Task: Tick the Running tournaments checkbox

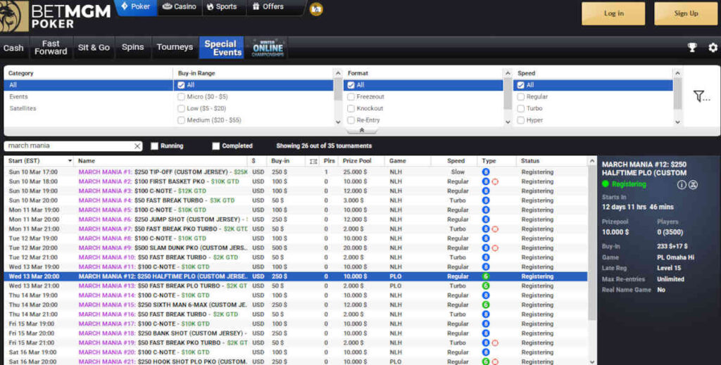Action: click(x=154, y=146)
